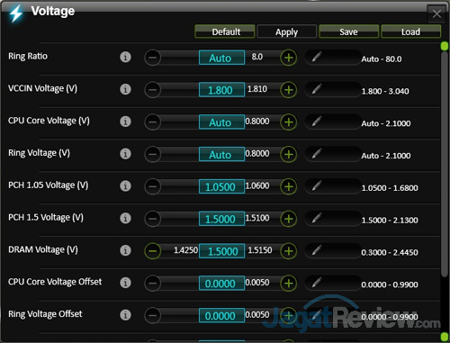Click the 1.800 - 3.040 range text
450x343 pixels.
click(x=385, y=91)
